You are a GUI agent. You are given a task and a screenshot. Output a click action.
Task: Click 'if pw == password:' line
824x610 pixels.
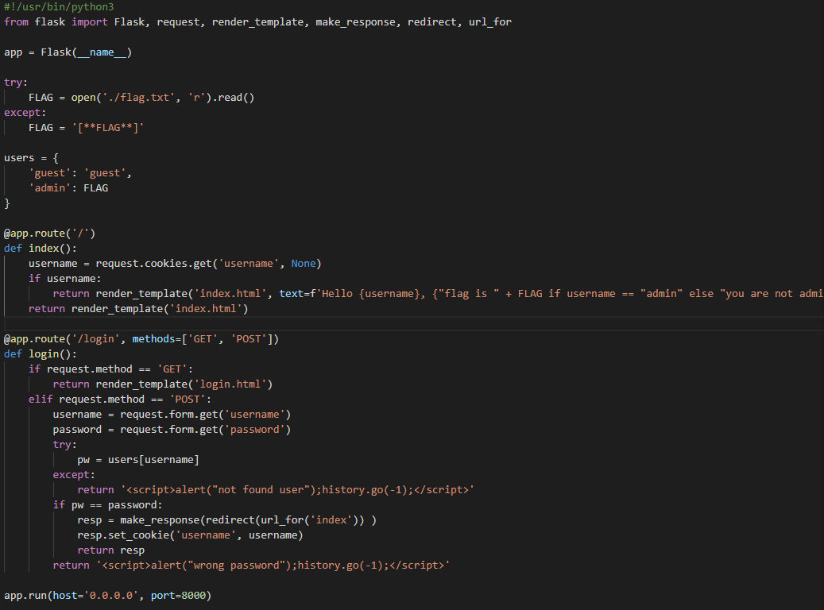(108, 505)
